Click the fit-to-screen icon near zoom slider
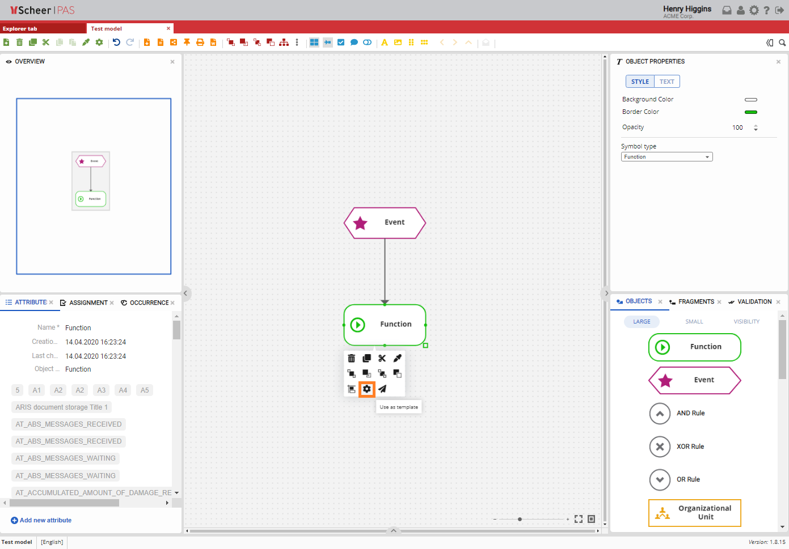Viewport: 789px width, 549px height. [x=579, y=519]
